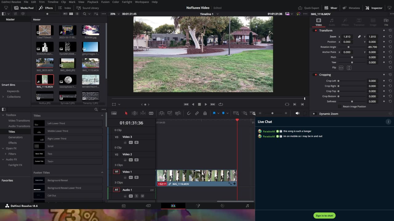Lock the Video 3 track
The height and width of the screenshot is (221, 394).
click(125, 142)
